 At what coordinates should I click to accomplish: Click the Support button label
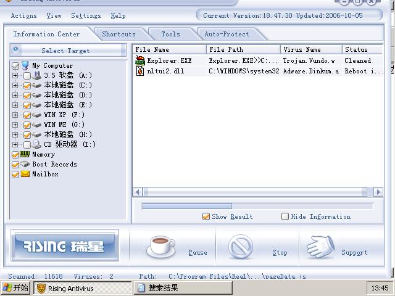(354, 252)
